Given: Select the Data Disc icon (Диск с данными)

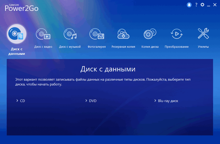Looking at the screenshot, I should click(16, 34).
